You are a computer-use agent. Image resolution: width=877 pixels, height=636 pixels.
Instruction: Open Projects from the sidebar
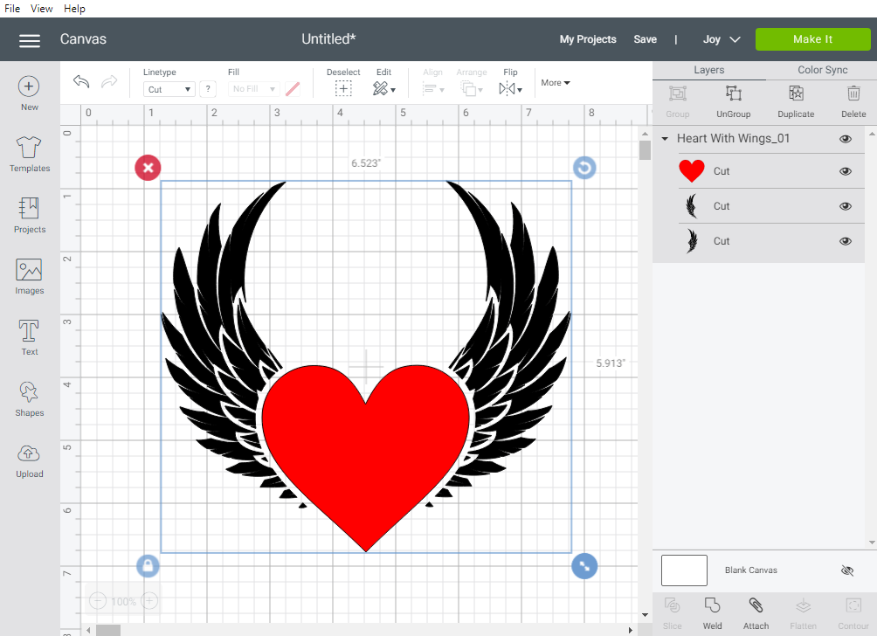coord(29,216)
